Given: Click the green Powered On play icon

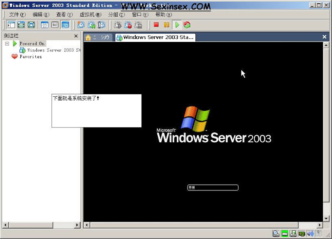Looking at the screenshot, I should tap(15, 44).
